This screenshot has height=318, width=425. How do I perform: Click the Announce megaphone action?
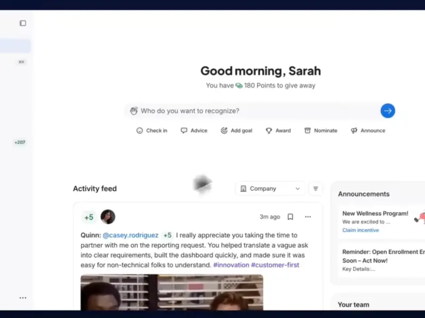[368, 130]
